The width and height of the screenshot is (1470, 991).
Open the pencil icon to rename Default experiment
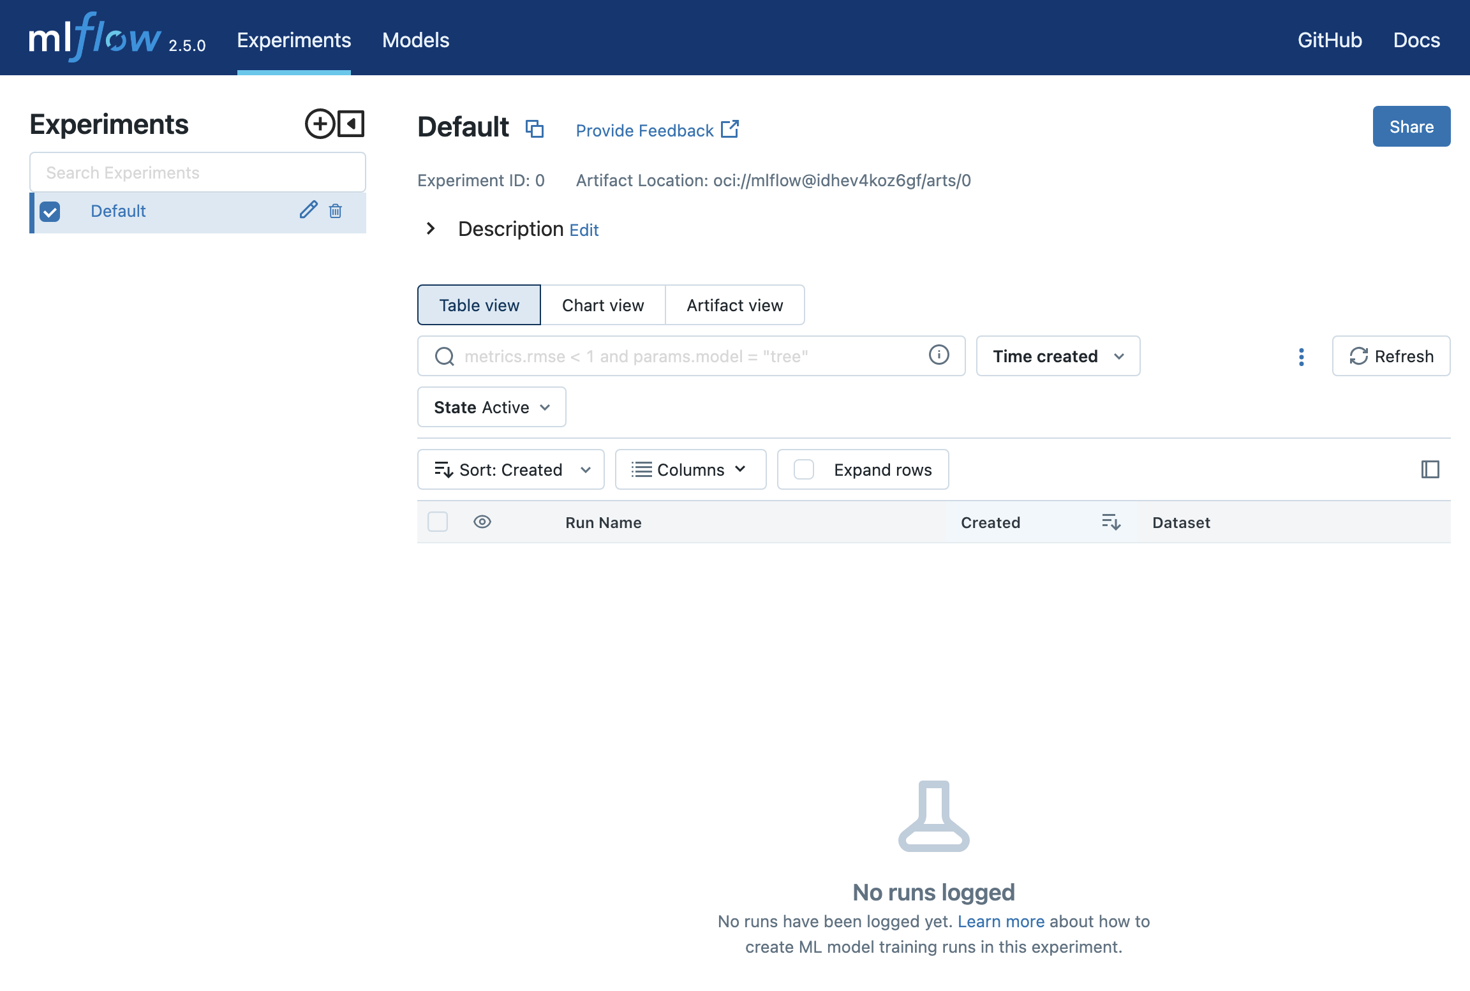309,210
